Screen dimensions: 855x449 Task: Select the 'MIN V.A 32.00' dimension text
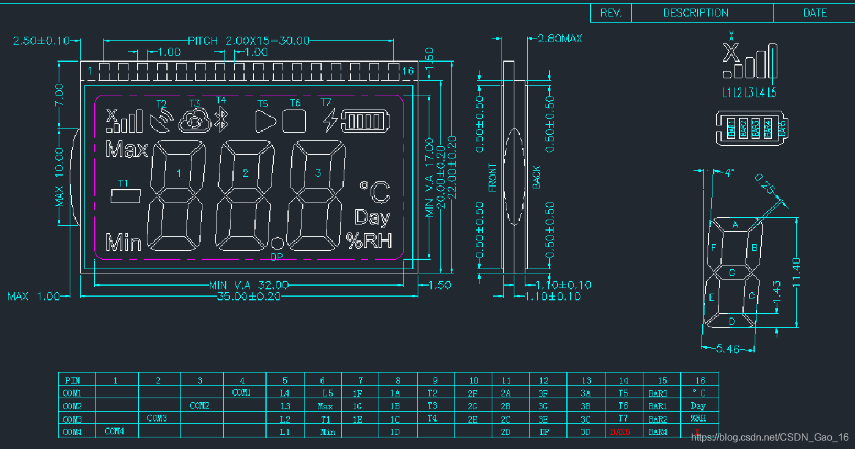[x=248, y=285]
